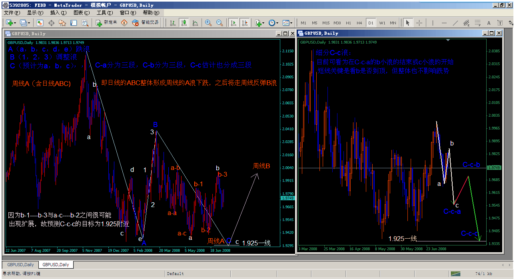The image size is (515, 279).
Task: Select the text A tool
Action: (489, 23)
